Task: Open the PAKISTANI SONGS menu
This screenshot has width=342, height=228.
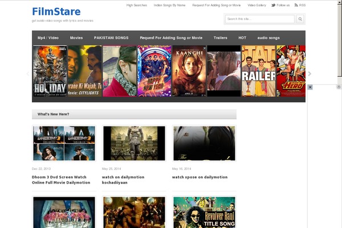Action: click(x=111, y=38)
